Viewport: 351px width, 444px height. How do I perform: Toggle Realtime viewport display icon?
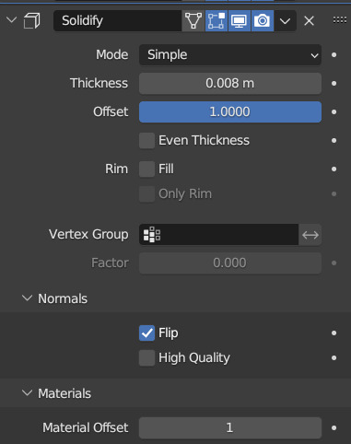tap(240, 21)
